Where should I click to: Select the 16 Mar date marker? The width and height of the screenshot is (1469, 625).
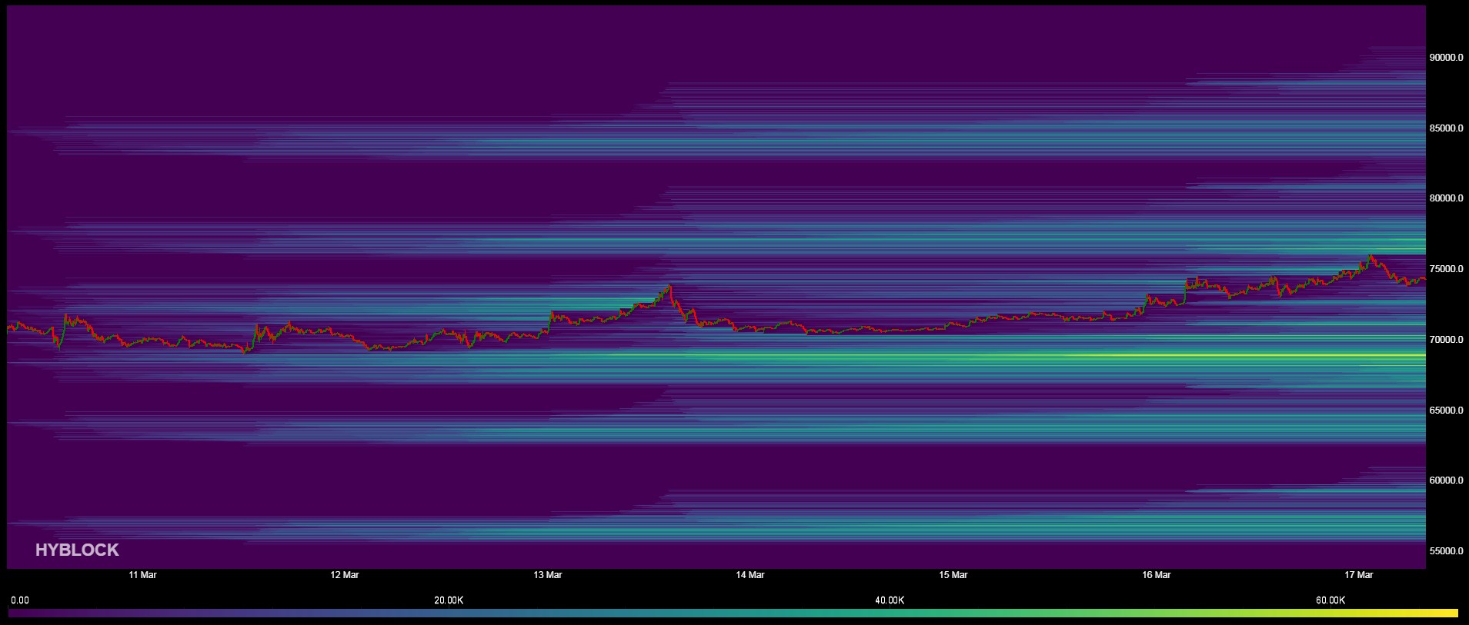click(1156, 575)
